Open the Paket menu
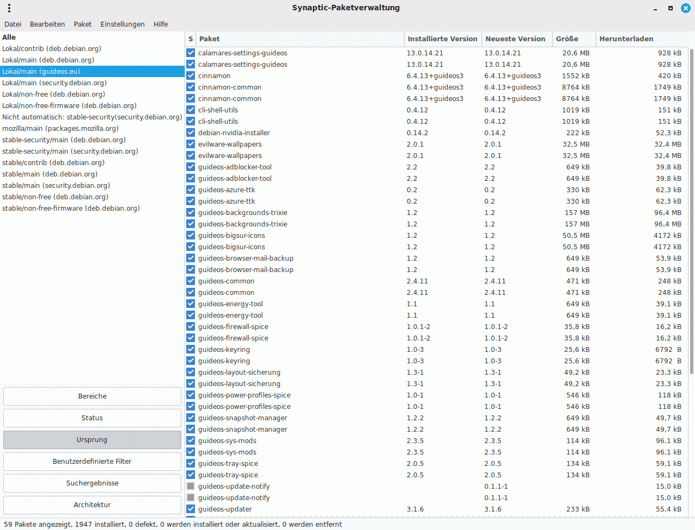The width and height of the screenshot is (695, 530). click(83, 24)
